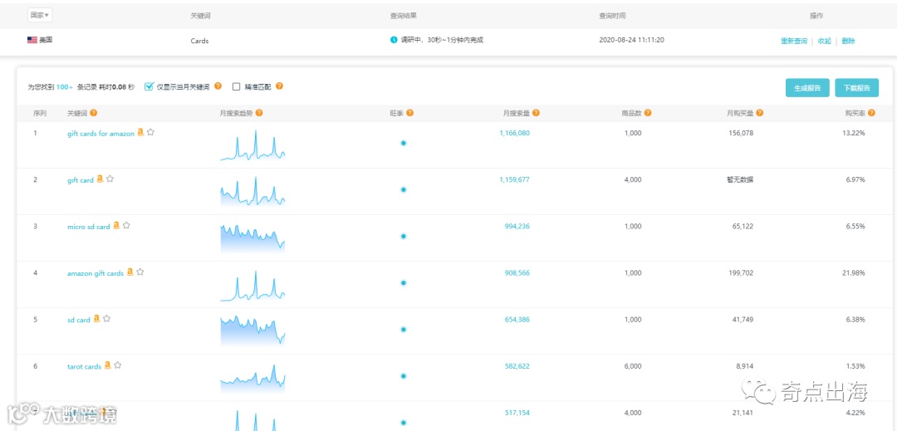
Task: Click Amazon icon next to 'gift card'
Action: (x=100, y=179)
